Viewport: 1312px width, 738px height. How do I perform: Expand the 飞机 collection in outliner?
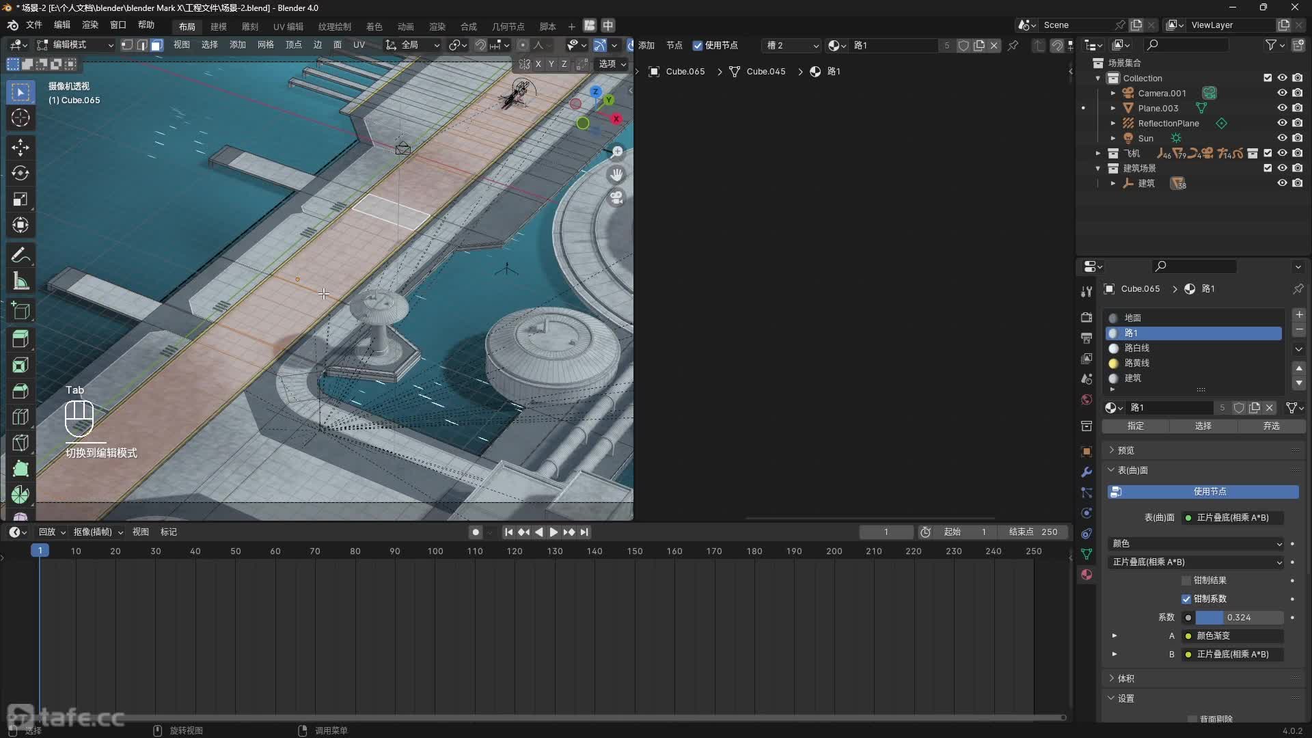tap(1098, 153)
